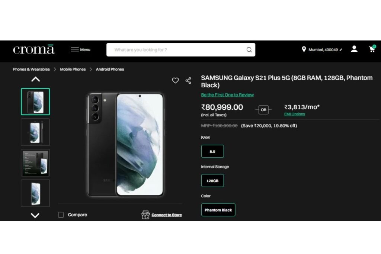Tick the Compare checkbox
The height and width of the screenshot is (254, 381).
point(61,215)
